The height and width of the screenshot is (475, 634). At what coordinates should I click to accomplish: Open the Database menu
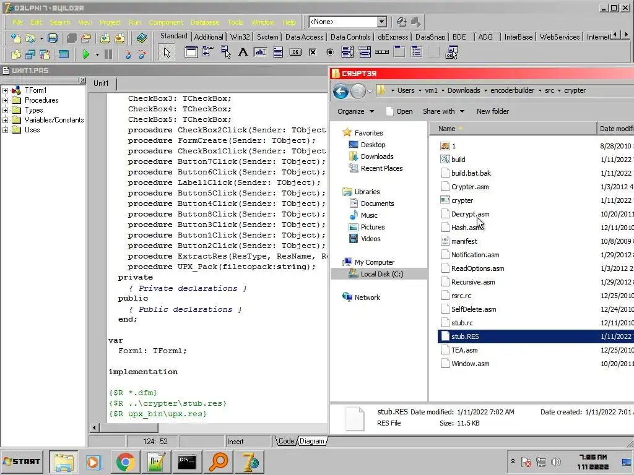click(x=204, y=22)
